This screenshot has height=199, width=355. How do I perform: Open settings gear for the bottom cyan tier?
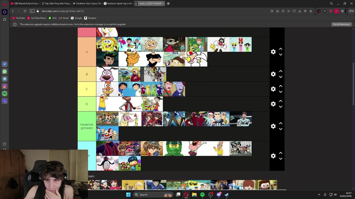pyautogui.click(x=273, y=156)
